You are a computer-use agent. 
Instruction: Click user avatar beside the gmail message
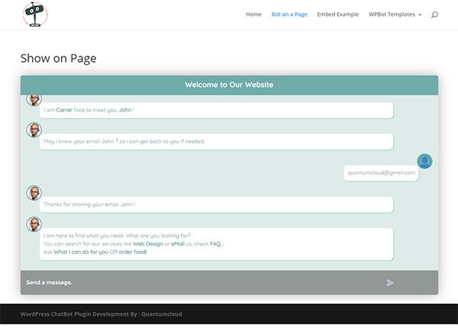[424, 161]
